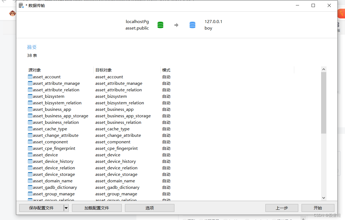Click the vertical scrollbar thumb of list

click(x=324, y=103)
